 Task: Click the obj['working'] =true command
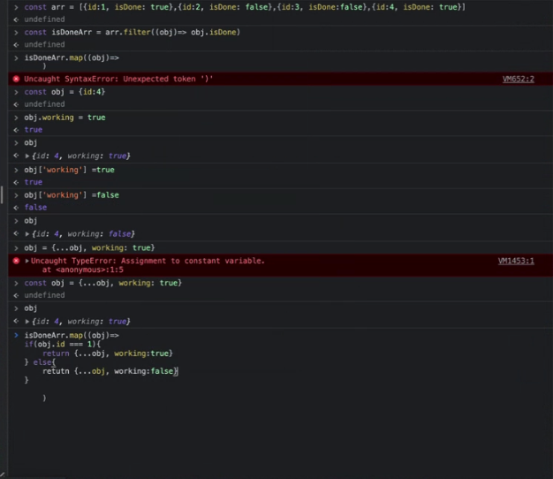click(69, 170)
